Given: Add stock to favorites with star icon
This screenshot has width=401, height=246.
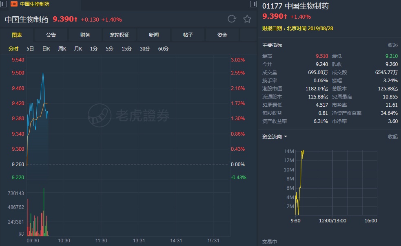Looking at the screenshot, I should [x=247, y=19].
